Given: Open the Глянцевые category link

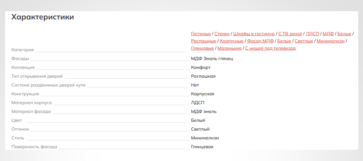Looking at the screenshot, I should 203,48.
